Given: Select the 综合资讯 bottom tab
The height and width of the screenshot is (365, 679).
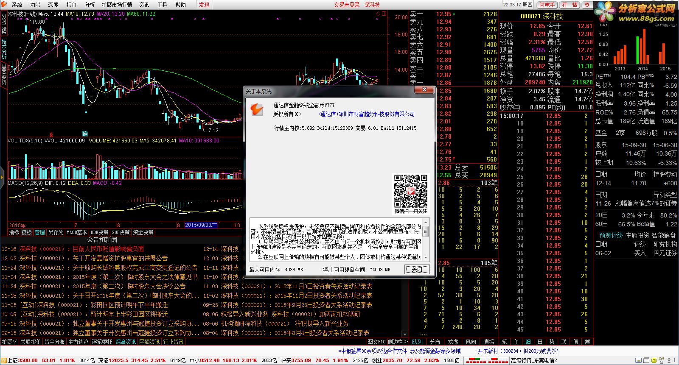Looking at the screenshot, I should (x=126, y=342).
